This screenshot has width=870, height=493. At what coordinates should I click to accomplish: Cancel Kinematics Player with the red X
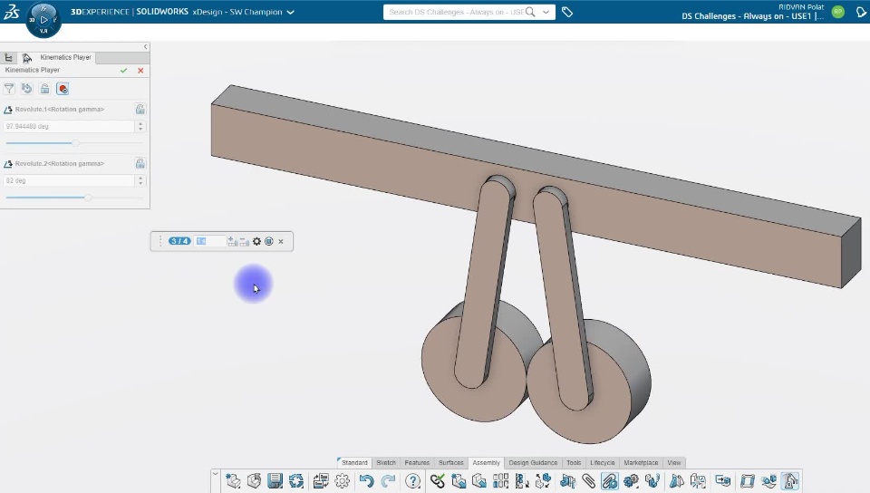(140, 71)
